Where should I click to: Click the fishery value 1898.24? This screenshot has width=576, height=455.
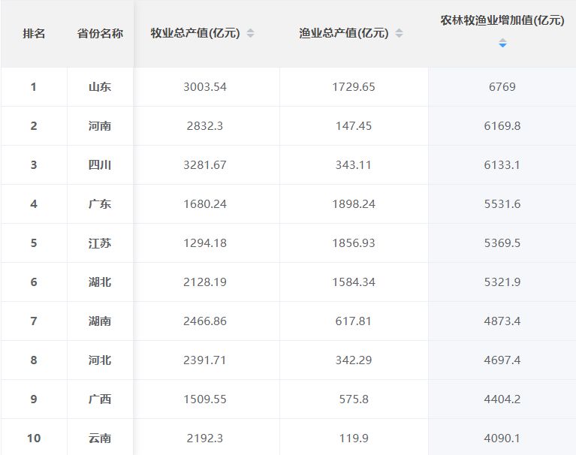click(354, 203)
